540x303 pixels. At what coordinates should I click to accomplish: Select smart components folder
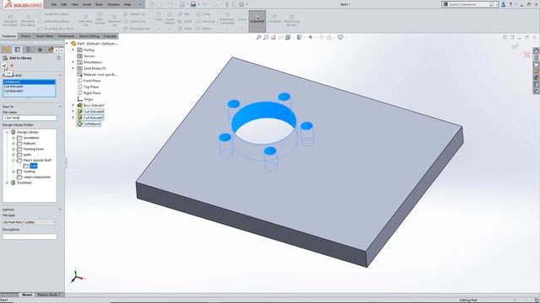pyautogui.click(x=37, y=177)
